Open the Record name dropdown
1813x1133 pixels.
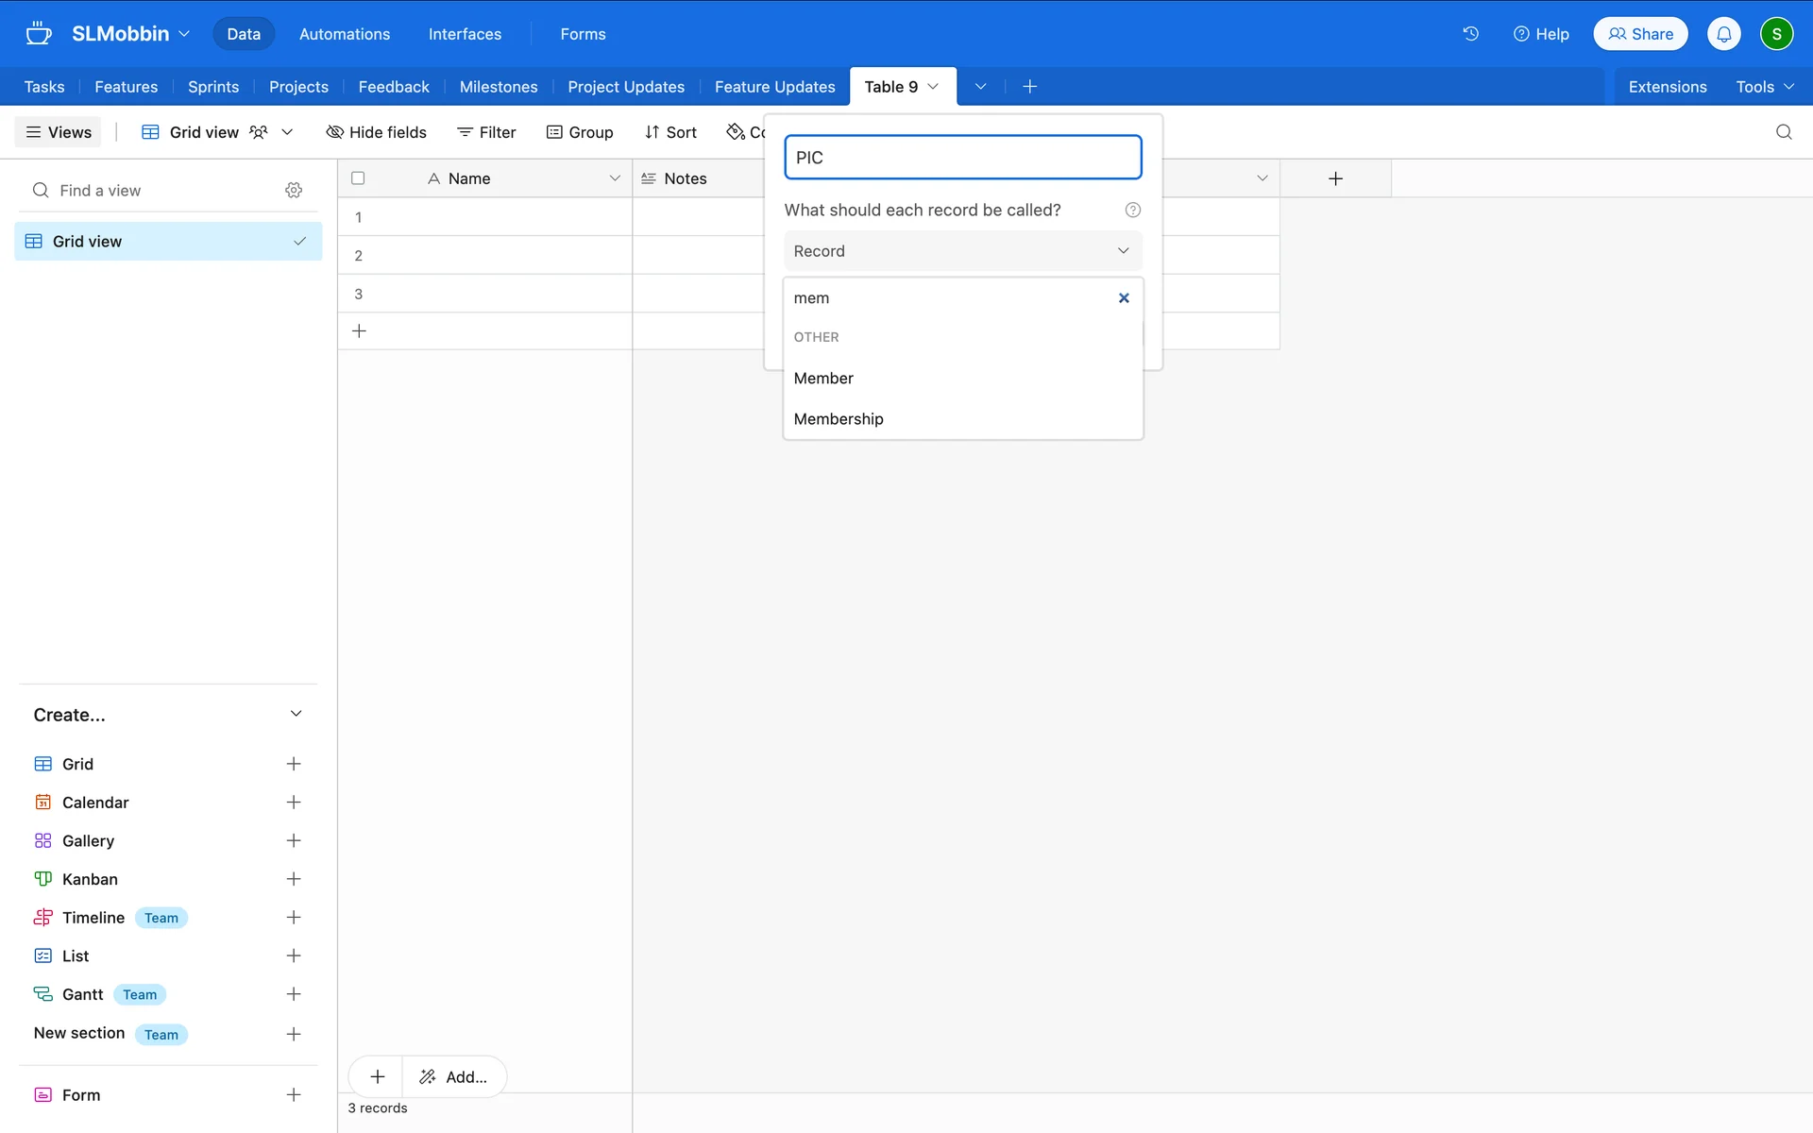962,251
